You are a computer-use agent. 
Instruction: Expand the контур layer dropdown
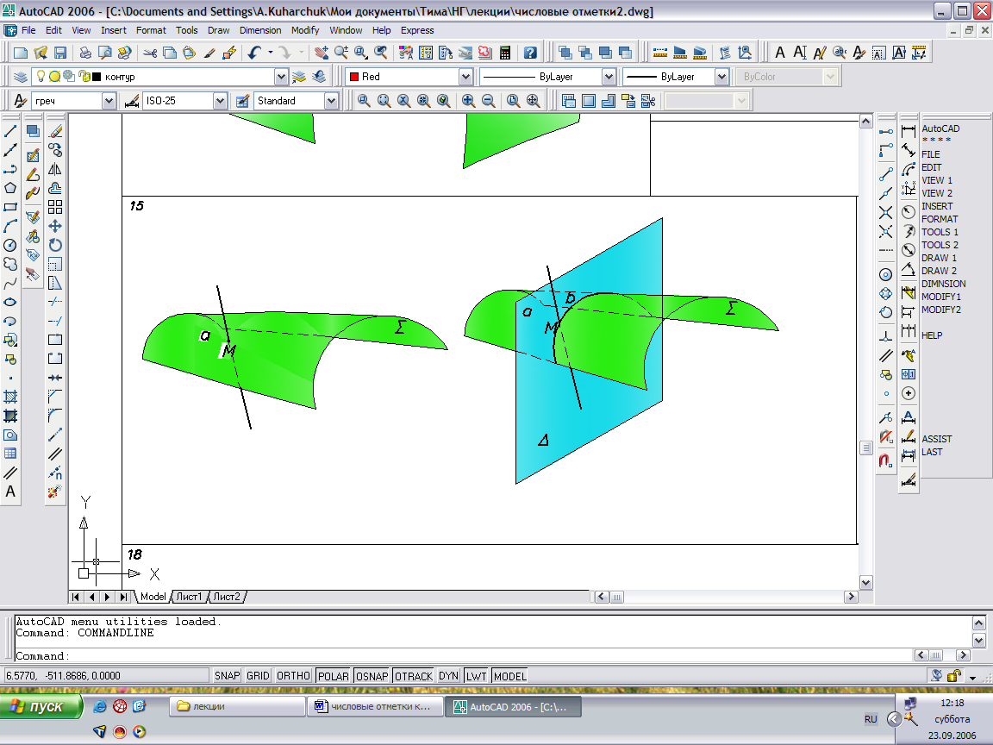point(281,77)
